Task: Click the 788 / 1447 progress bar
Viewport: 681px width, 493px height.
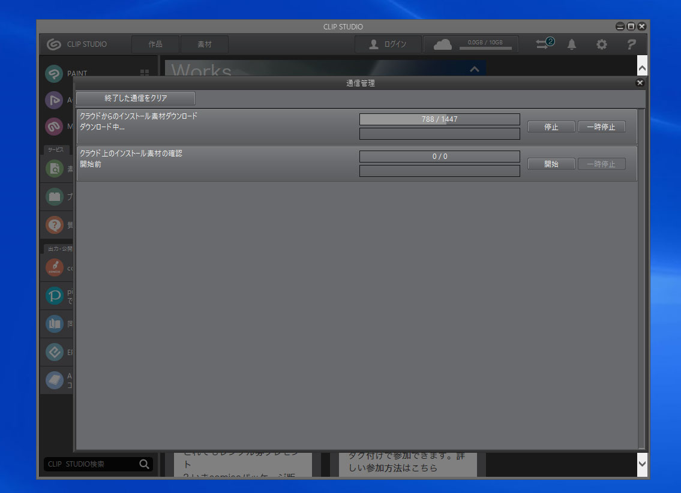Action: 440,119
